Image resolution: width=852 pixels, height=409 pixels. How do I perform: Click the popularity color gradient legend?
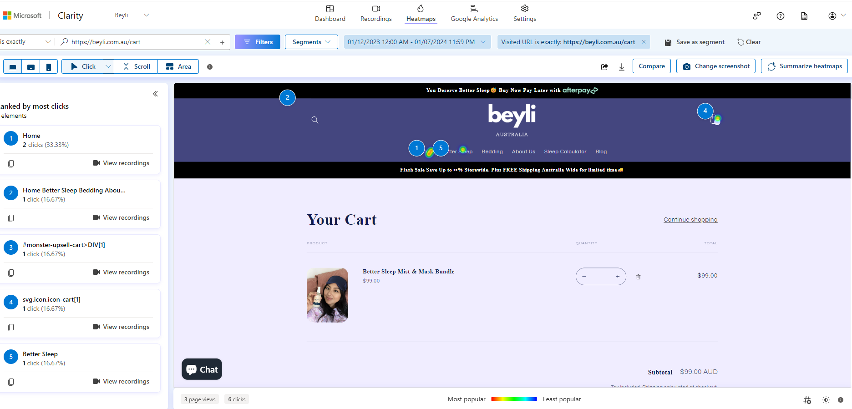coord(514,399)
